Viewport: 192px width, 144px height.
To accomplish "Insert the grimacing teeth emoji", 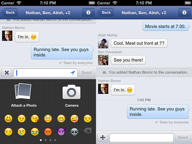I will tap(61, 119).
